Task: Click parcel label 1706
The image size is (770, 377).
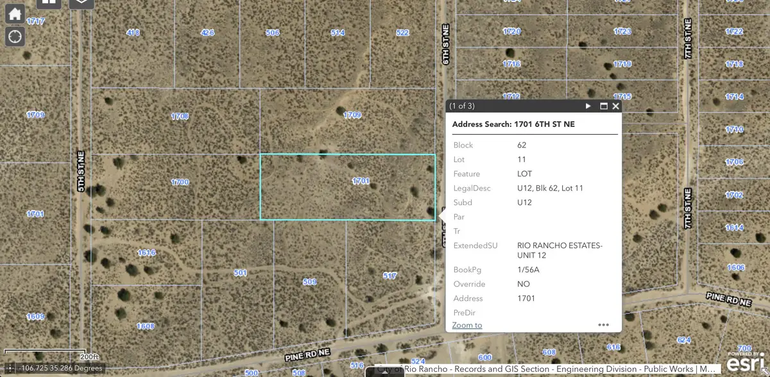Action: click(734, 162)
